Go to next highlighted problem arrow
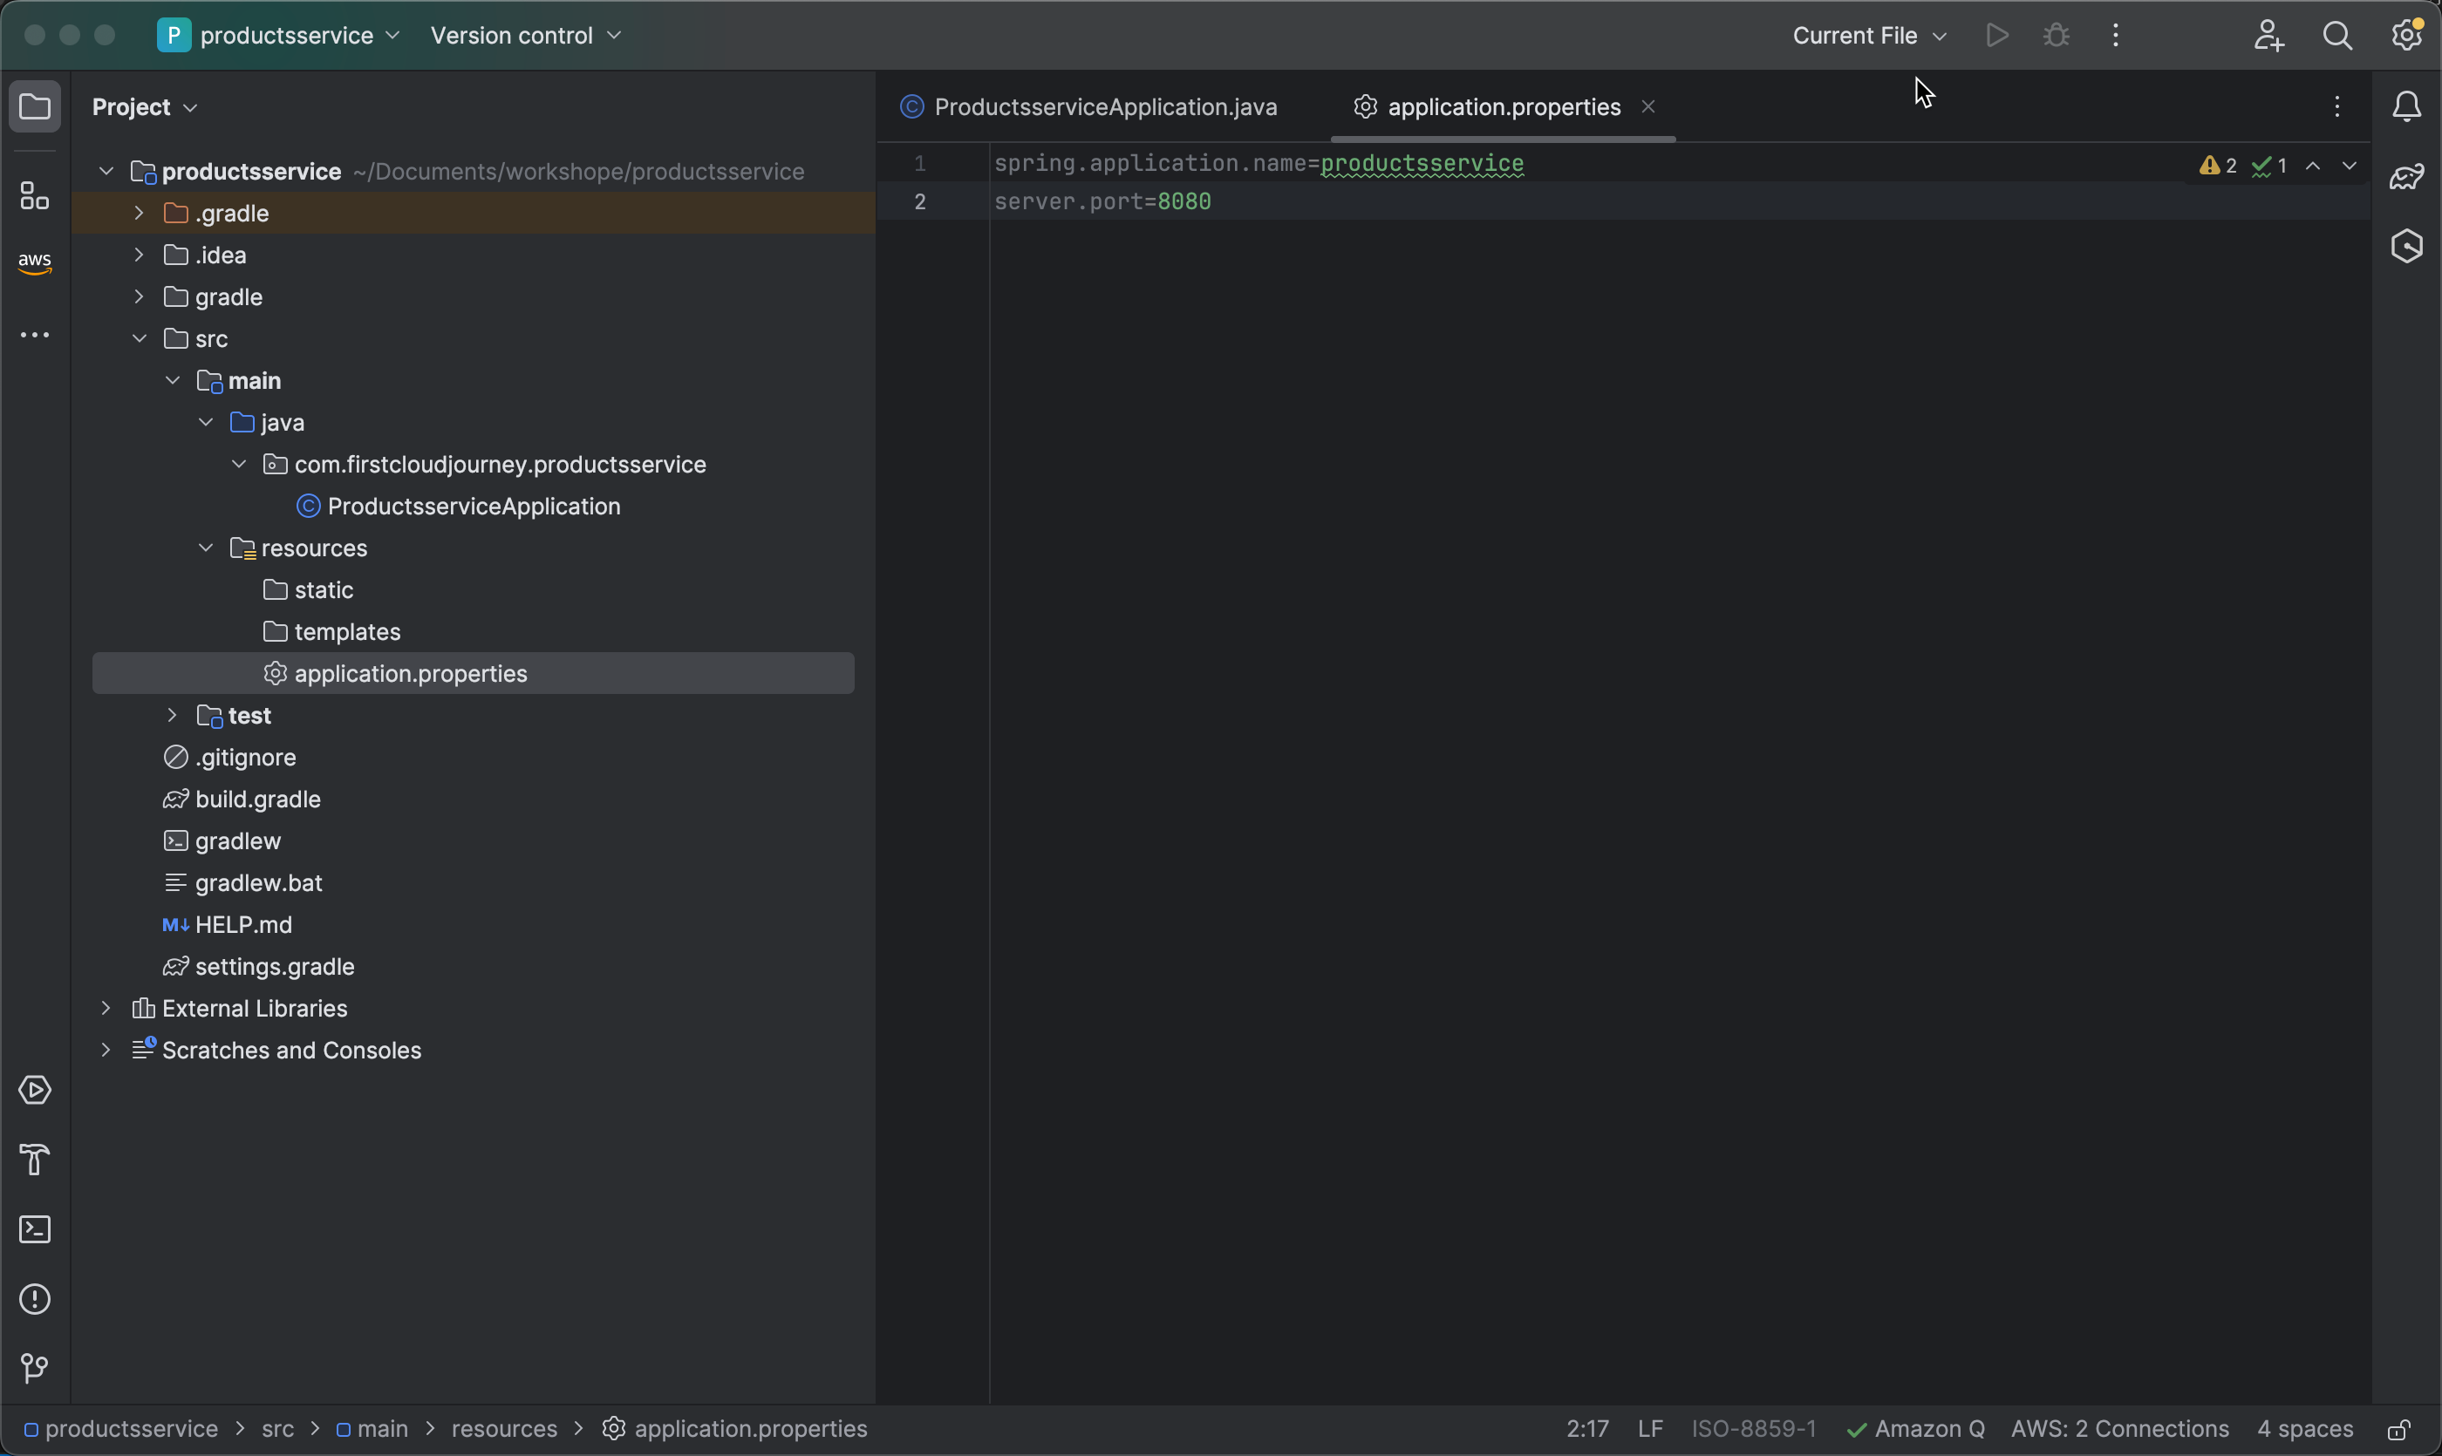The image size is (2442, 1456). tap(2350, 166)
